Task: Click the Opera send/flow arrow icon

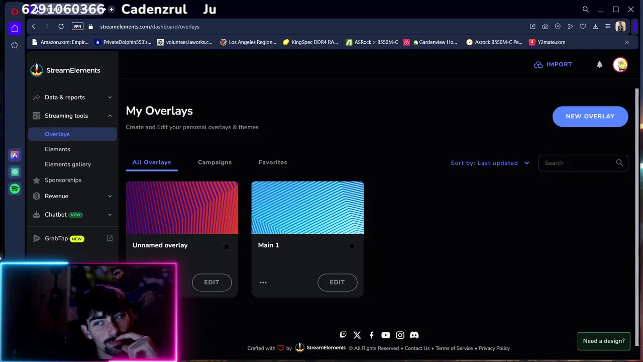Action: pos(570,26)
